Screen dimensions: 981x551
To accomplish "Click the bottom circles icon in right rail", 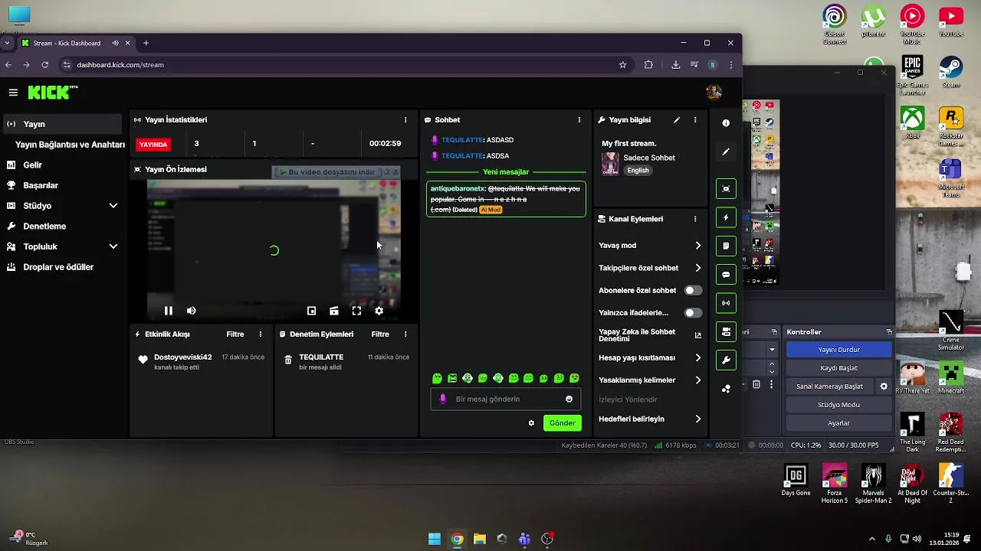I will point(726,389).
